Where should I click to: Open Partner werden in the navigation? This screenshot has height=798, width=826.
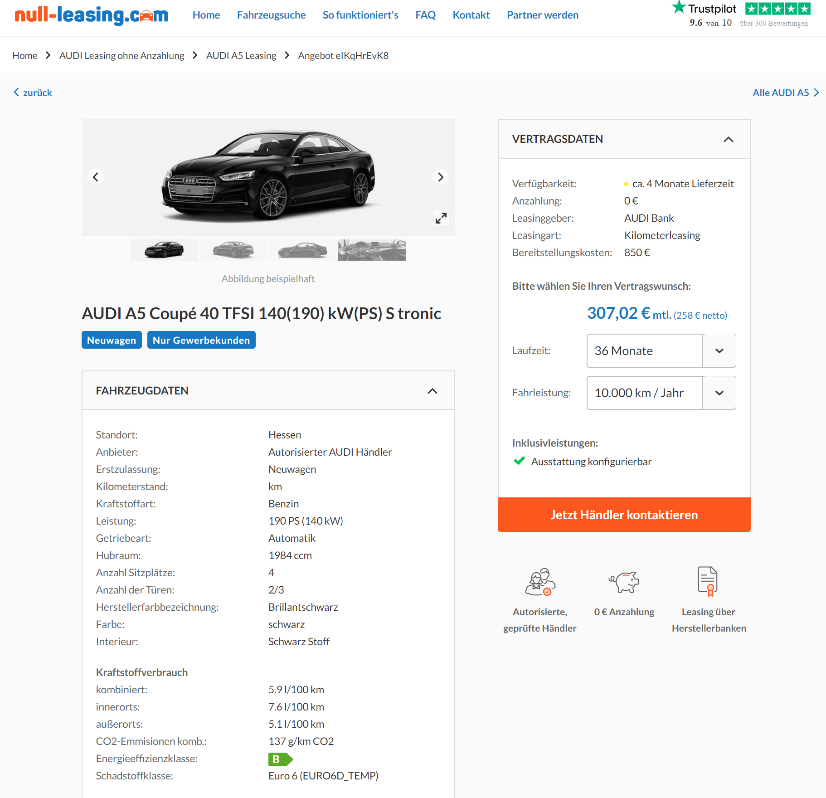[x=542, y=15]
